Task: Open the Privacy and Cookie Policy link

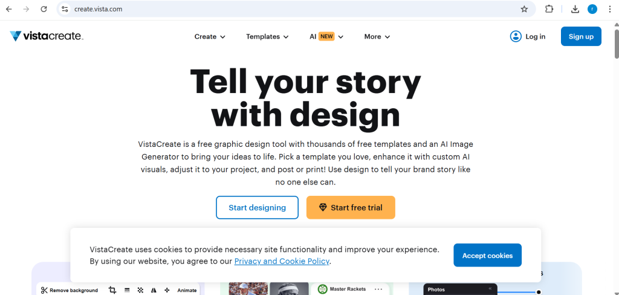Action: click(x=282, y=261)
